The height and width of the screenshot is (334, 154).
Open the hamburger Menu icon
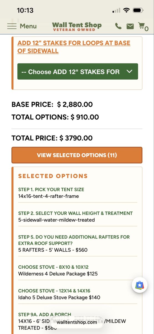click(x=12, y=26)
